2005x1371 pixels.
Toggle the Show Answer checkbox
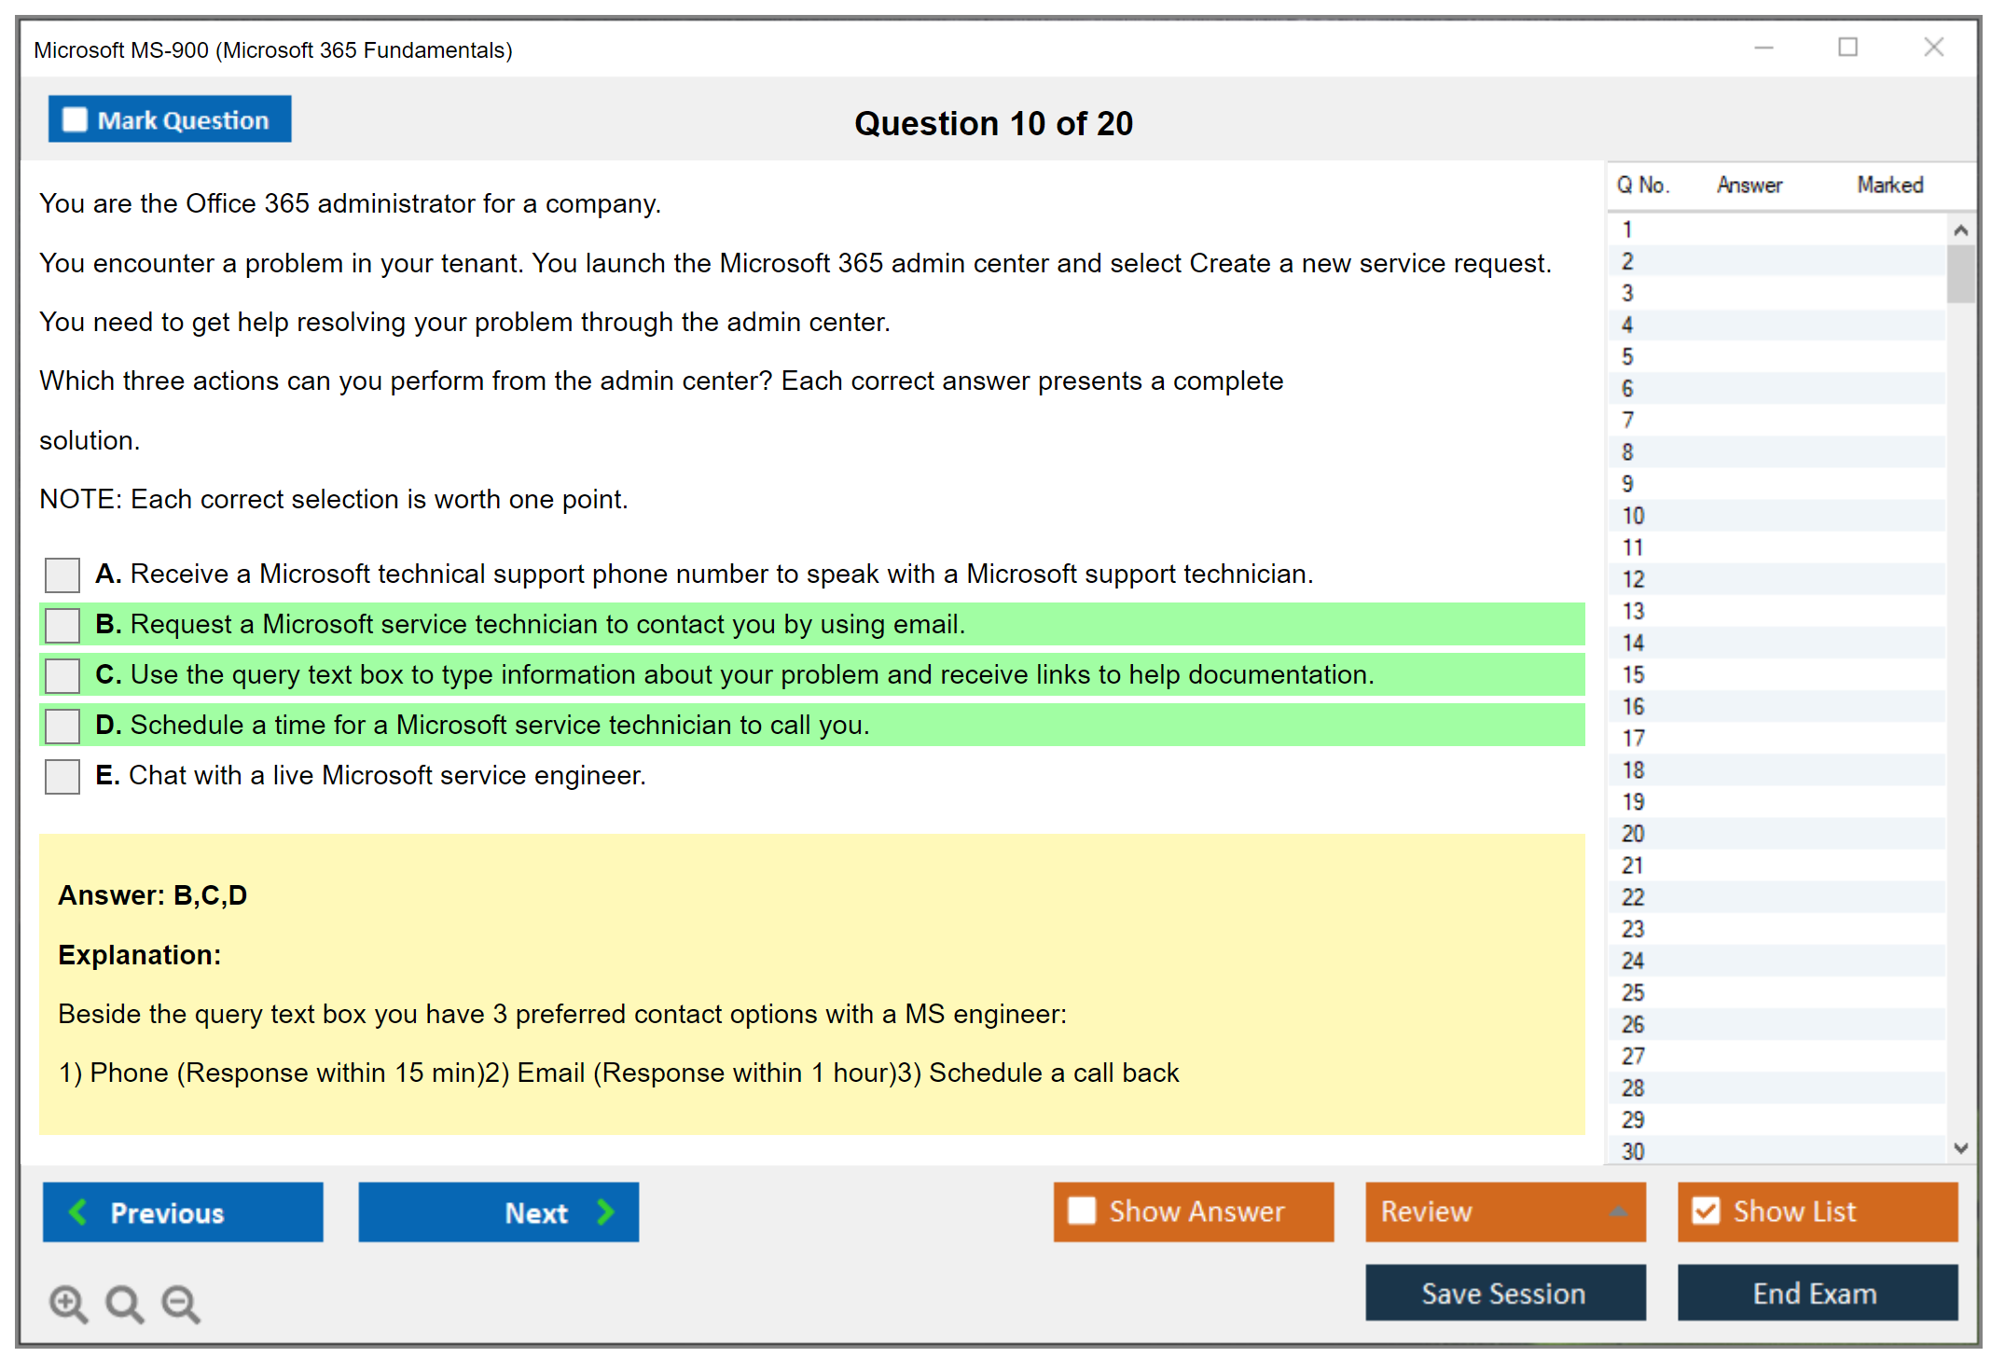point(1082,1211)
